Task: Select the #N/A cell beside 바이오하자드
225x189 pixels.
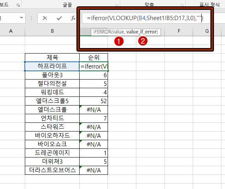Action: [x=93, y=135]
